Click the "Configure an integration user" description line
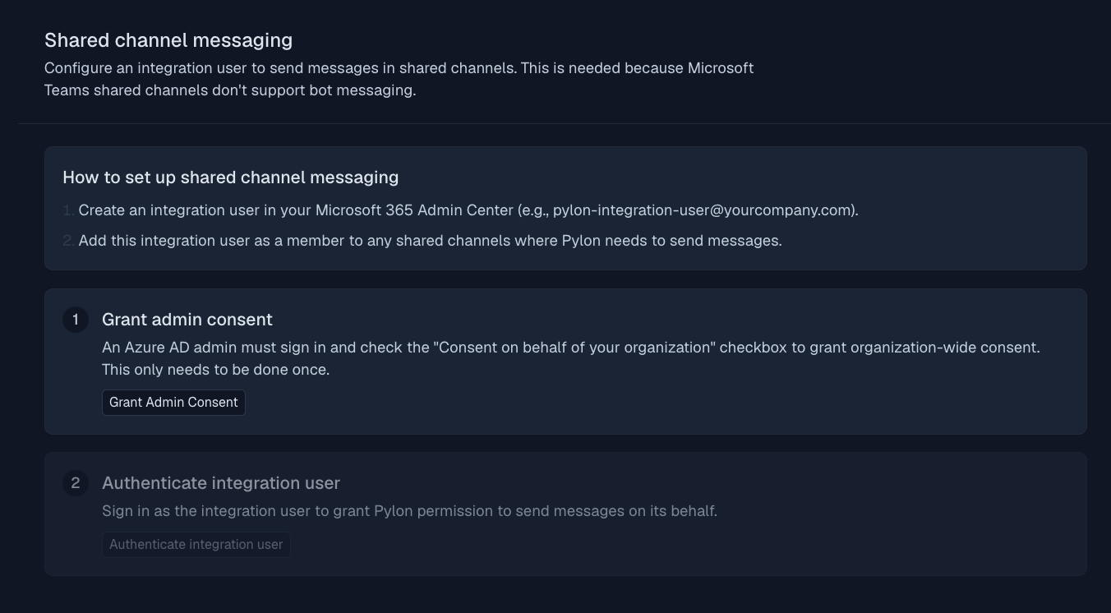This screenshot has width=1111, height=613. 399,68
